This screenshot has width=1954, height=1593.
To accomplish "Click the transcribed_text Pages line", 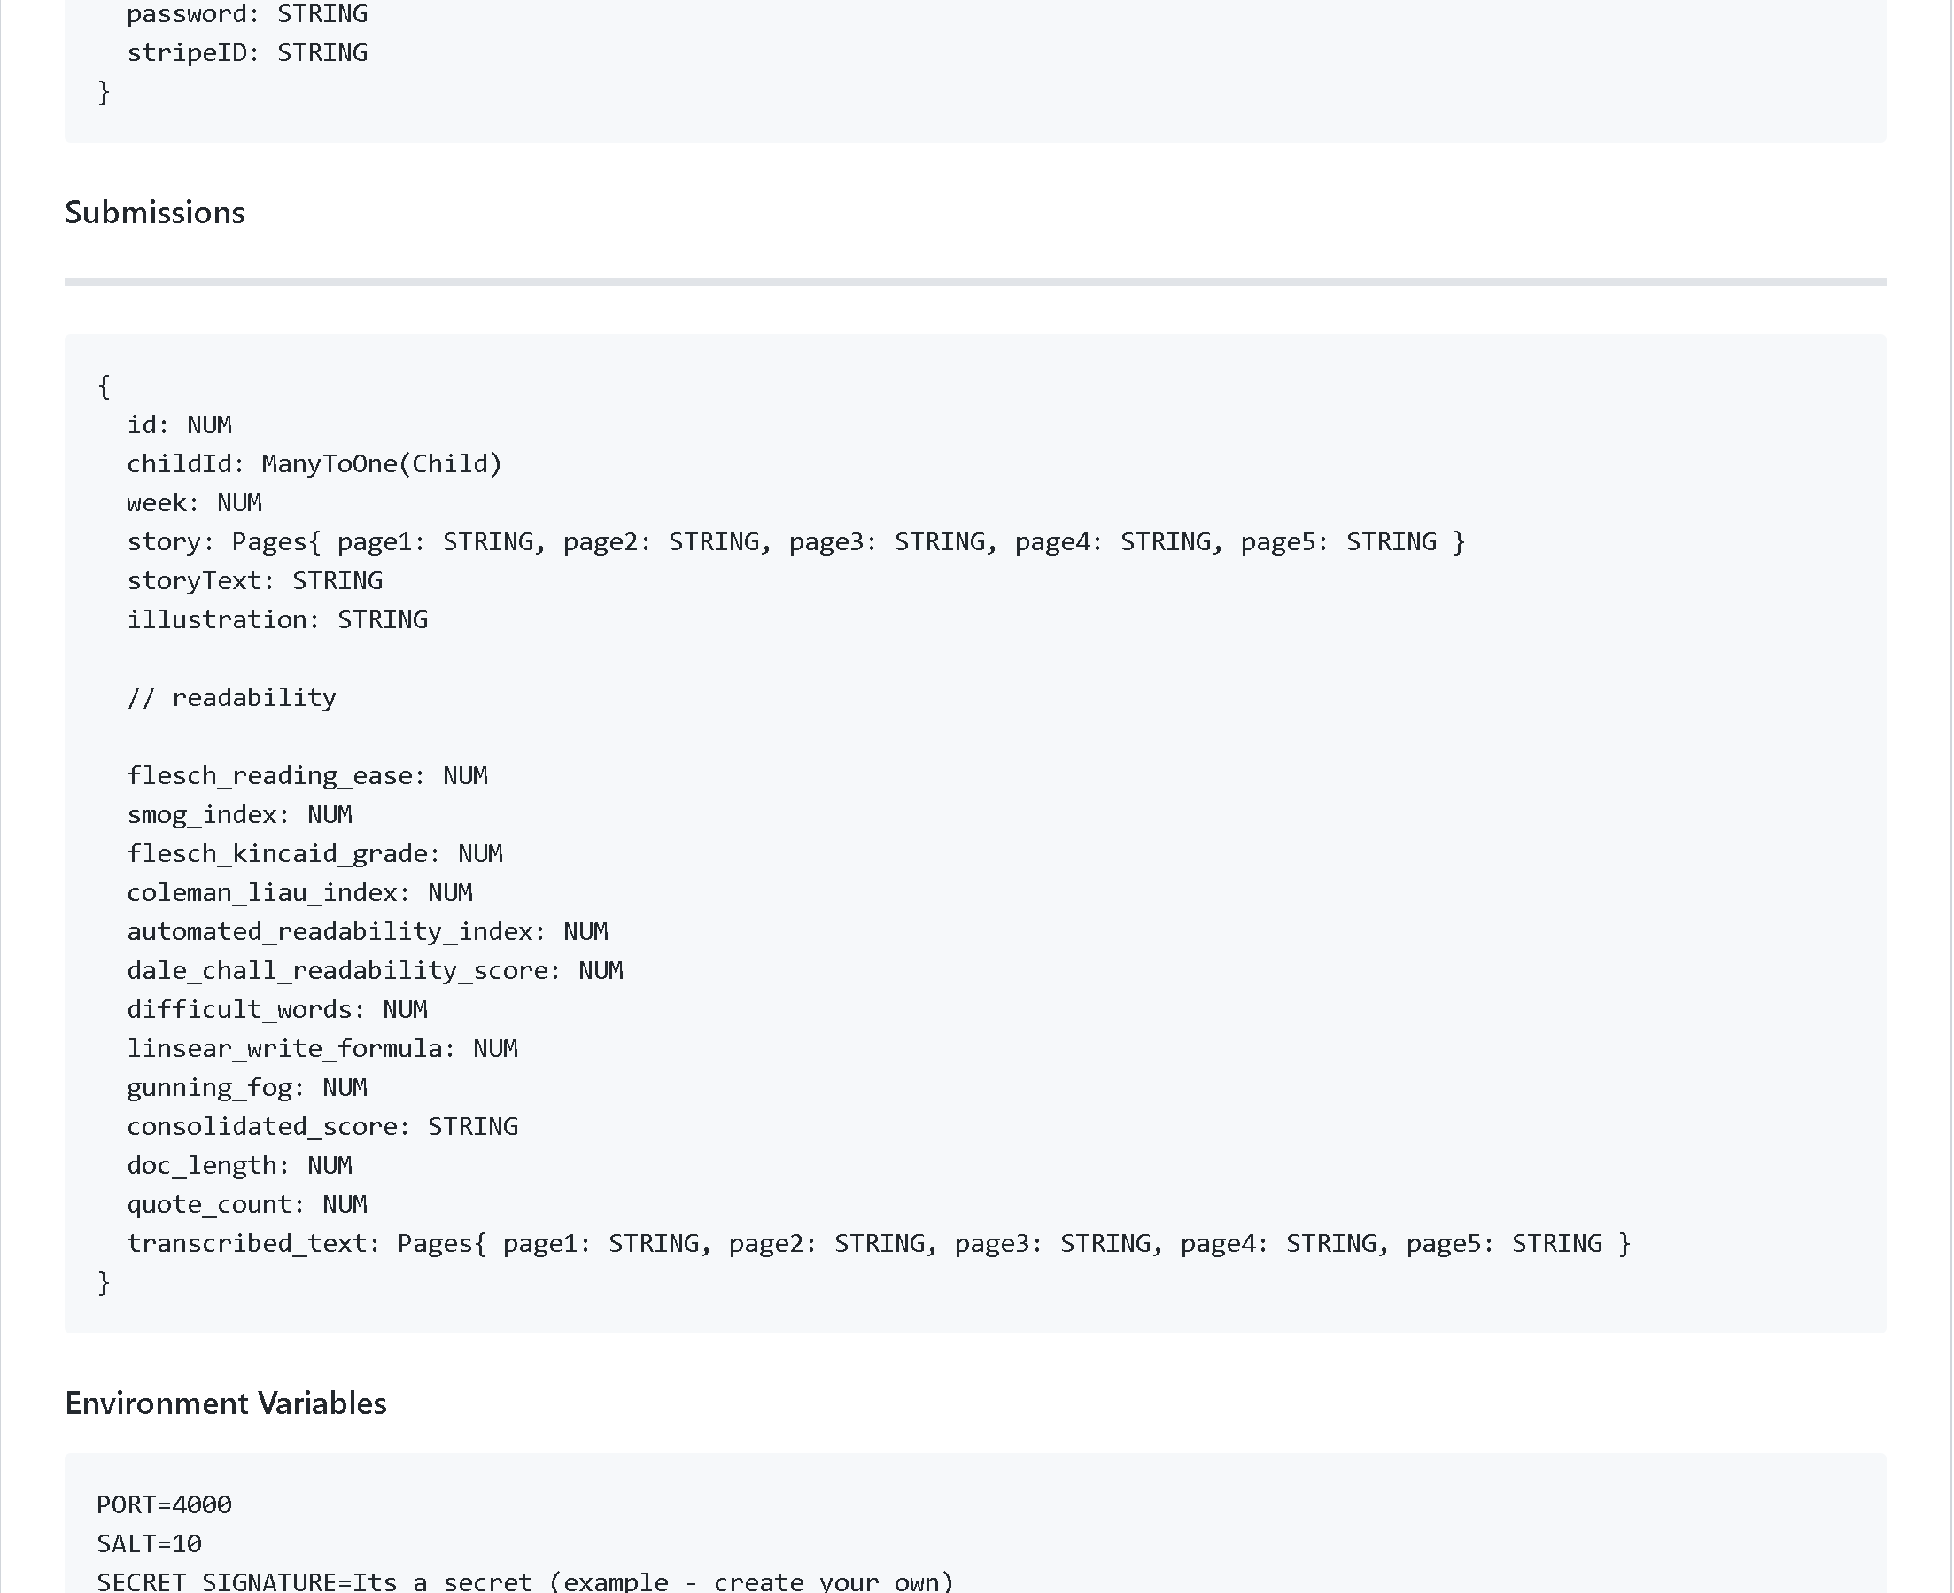I will [x=878, y=1244].
